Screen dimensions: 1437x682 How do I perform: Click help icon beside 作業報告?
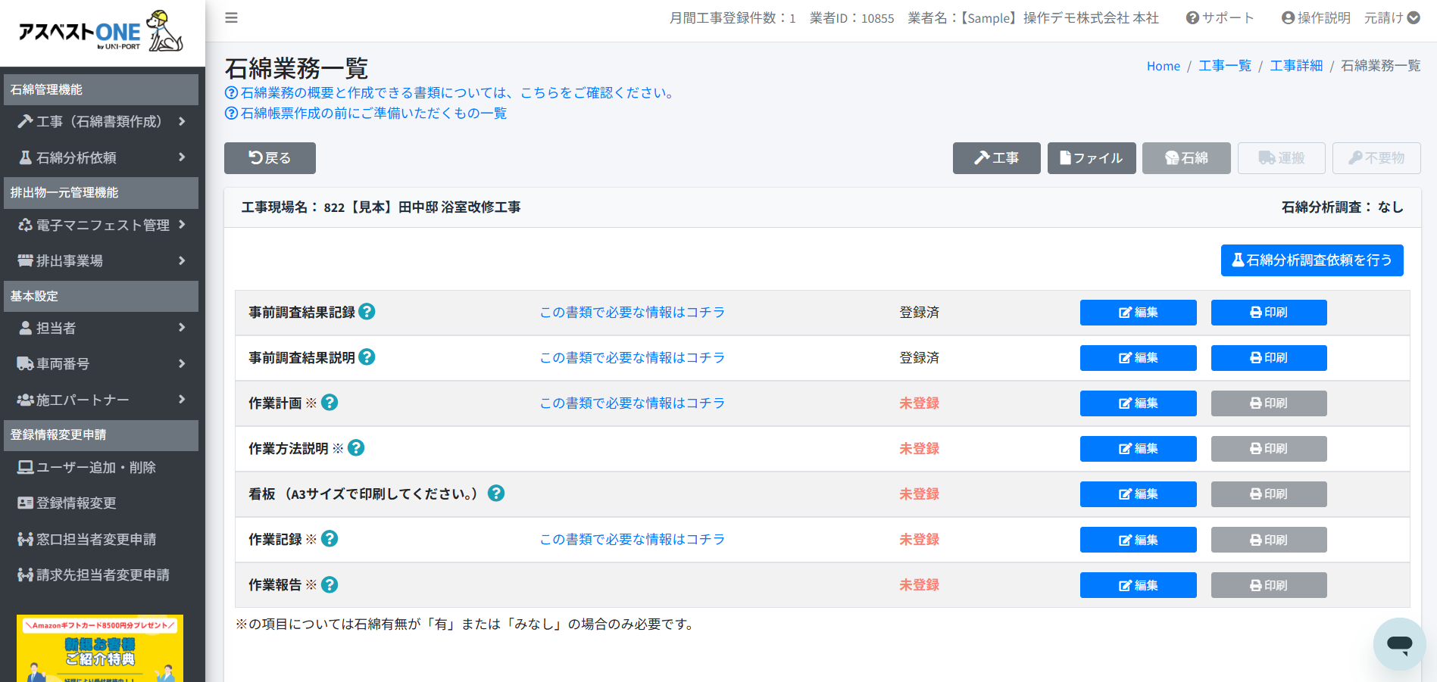(330, 585)
